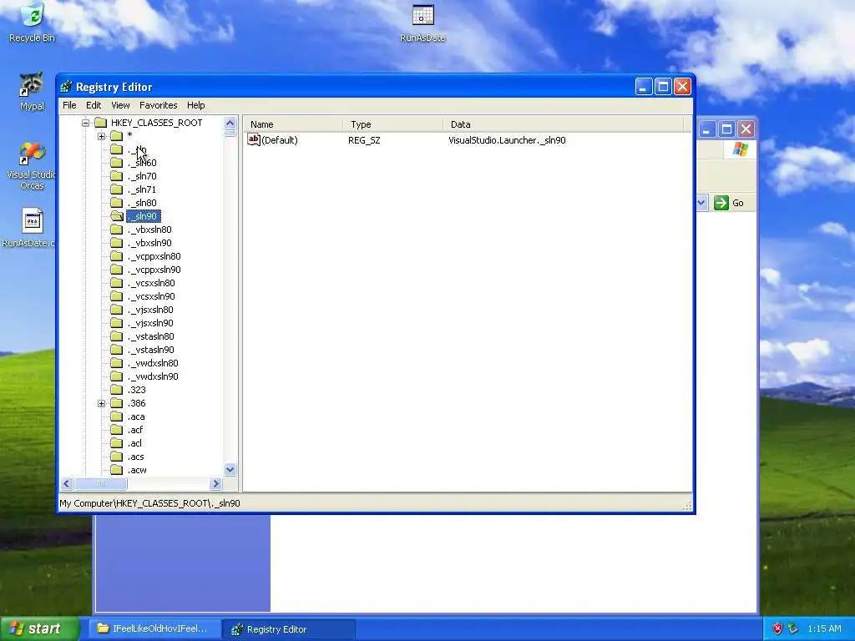Select the ._sln71 key
Viewport: 855px width, 641px height.
142,189
